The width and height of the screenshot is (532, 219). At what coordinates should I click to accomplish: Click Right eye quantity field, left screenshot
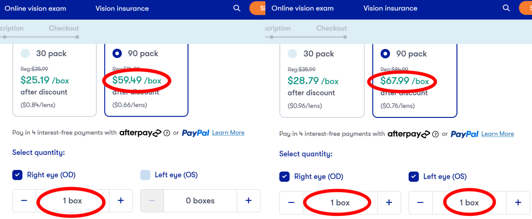point(72,201)
